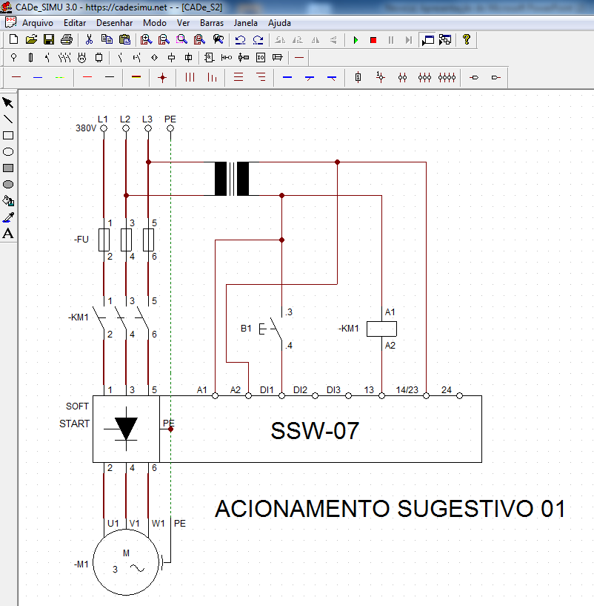Redo the last action
Image resolution: width=594 pixels, height=606 pixels.
click(x=258, y=39)
